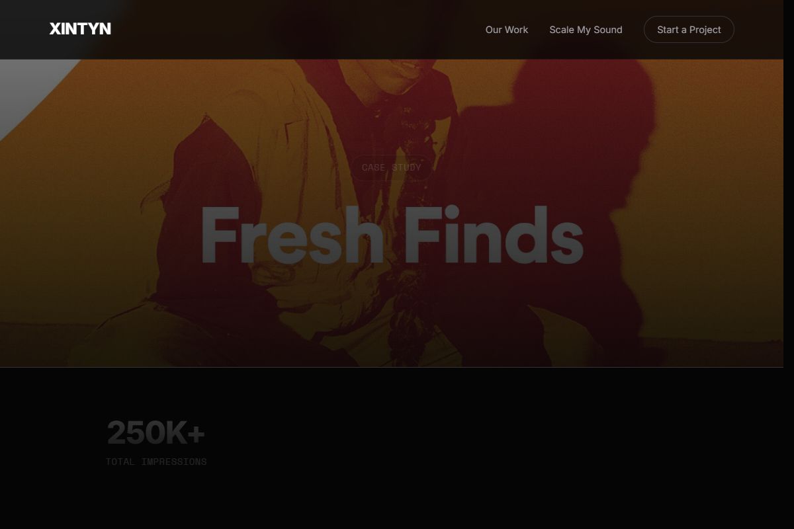Image resolution: width=794 pixels, height=529 pixels.
Task: Select the CASE STUDY badge
Action: [x=392, y=167]
